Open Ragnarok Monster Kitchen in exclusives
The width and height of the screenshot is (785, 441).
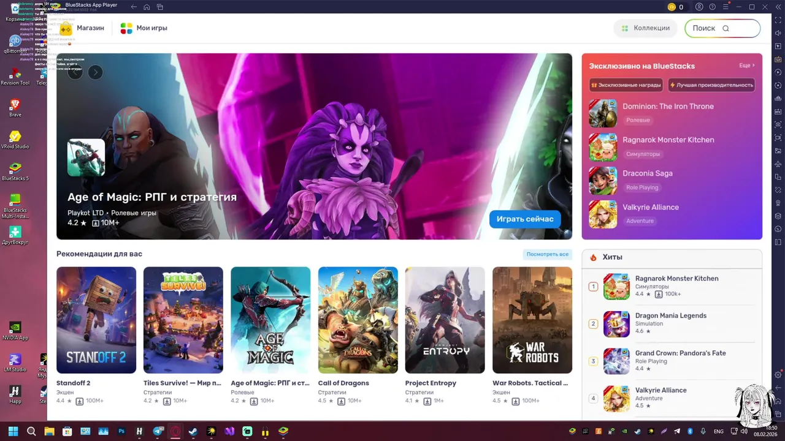click(672, 147)
